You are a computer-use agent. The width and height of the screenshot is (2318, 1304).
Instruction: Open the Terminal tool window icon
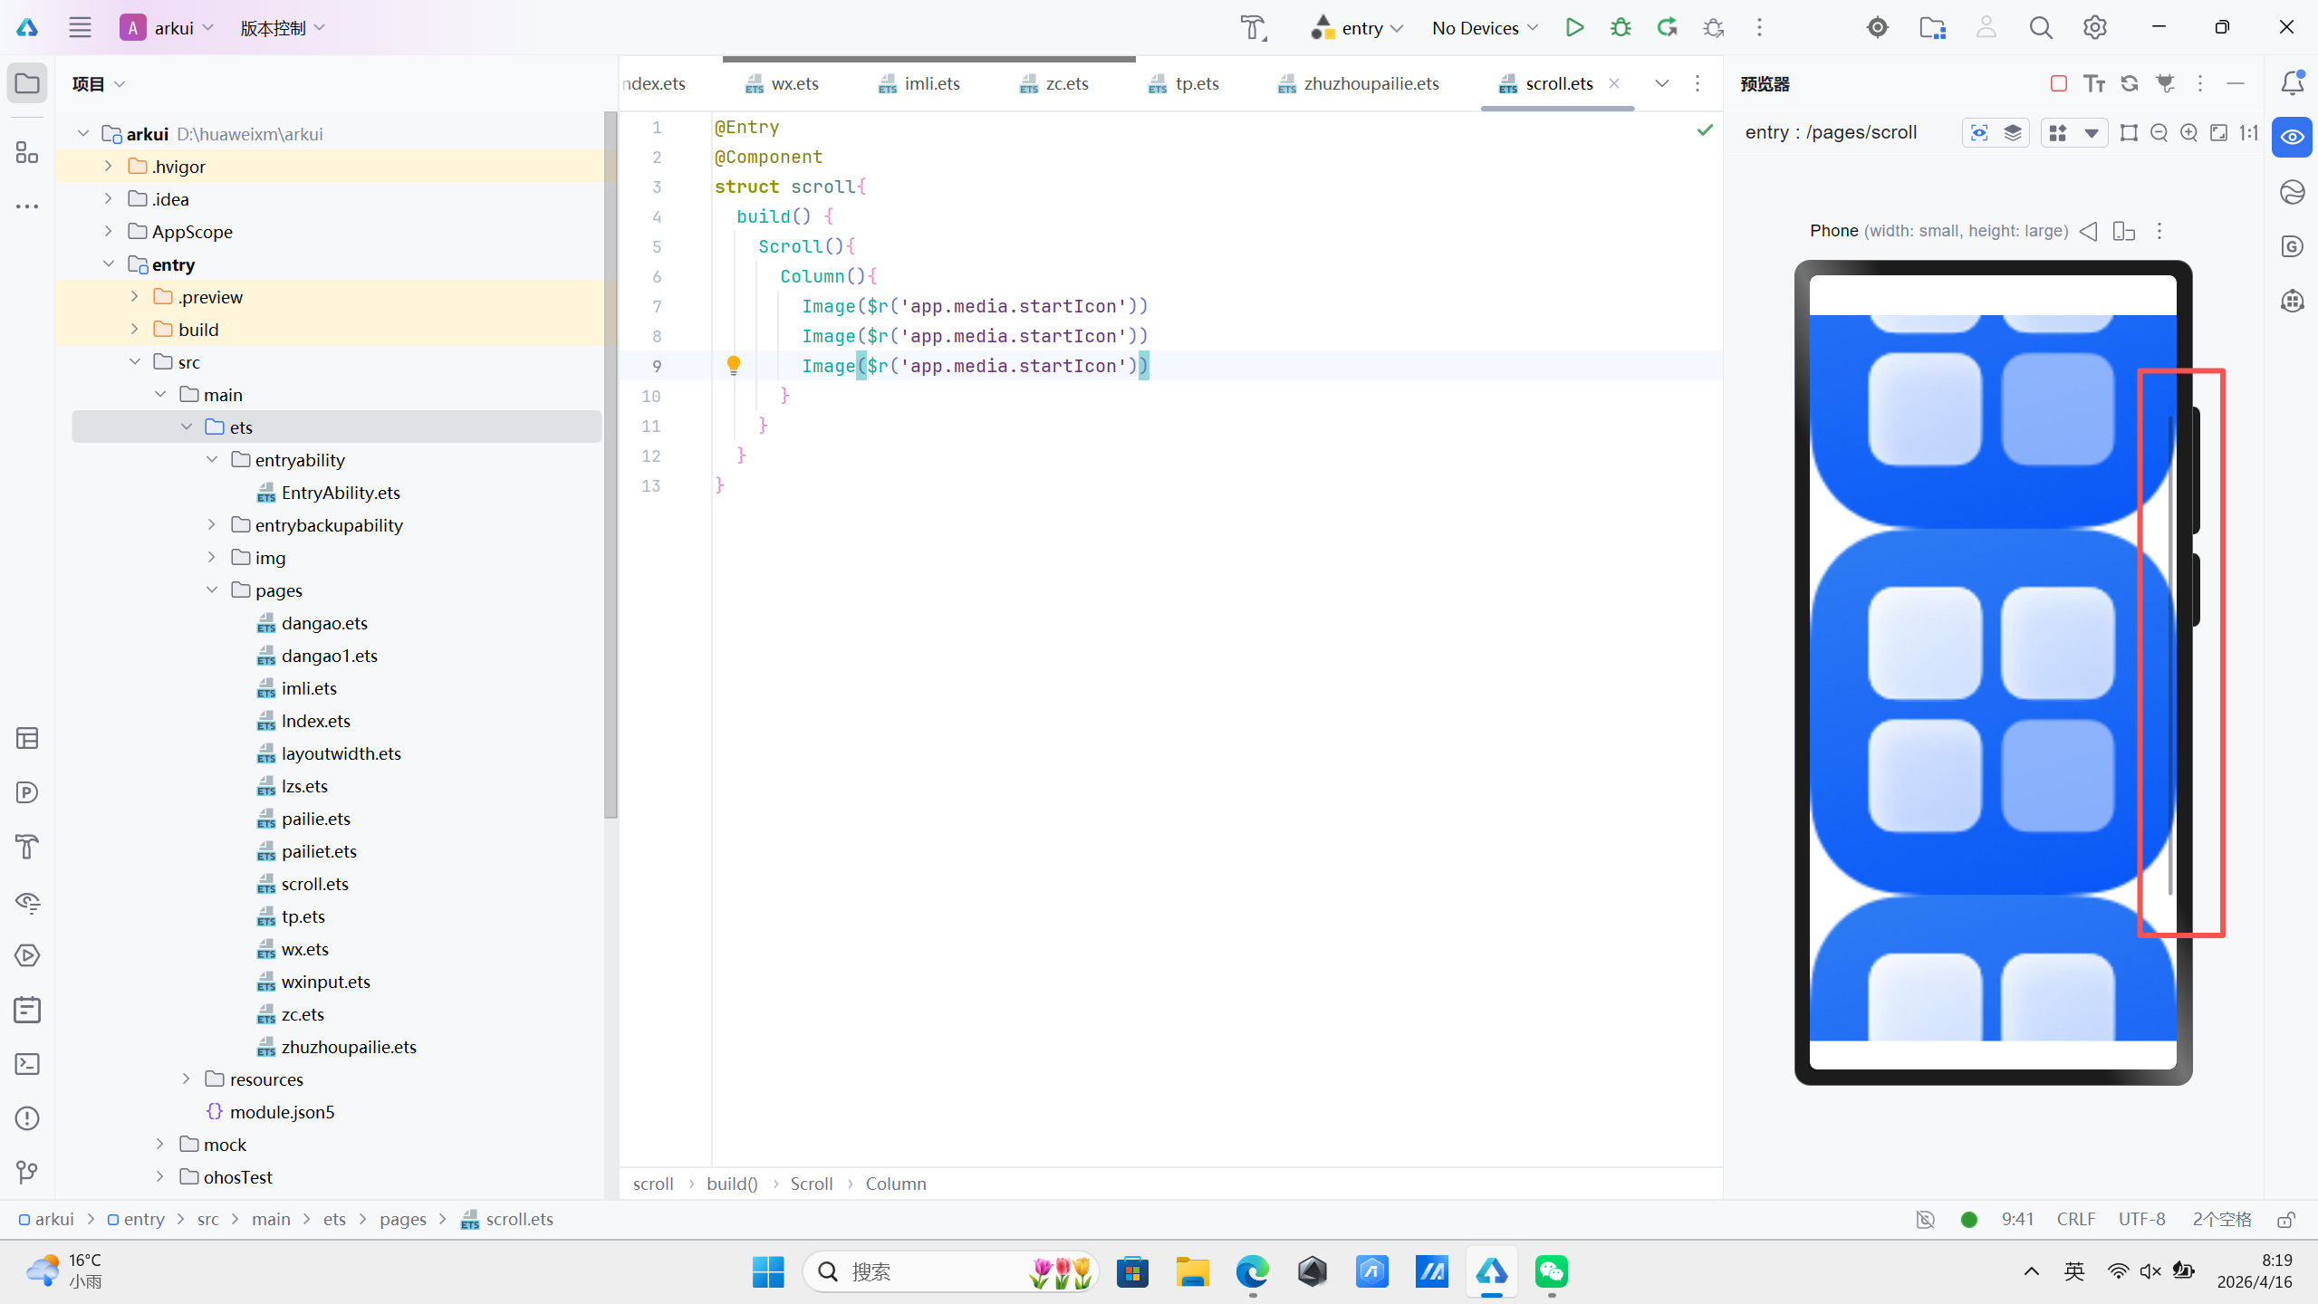[x=27, y=1064]
